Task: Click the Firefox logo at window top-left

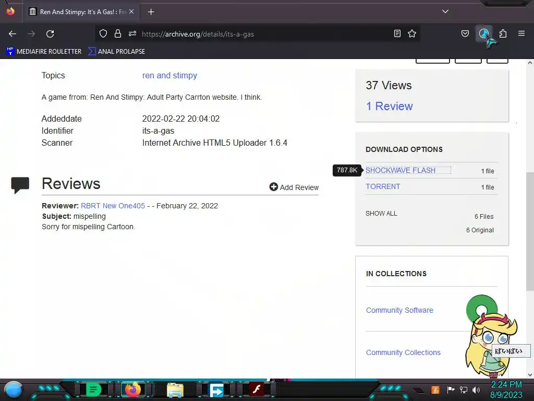Action: pyautogui.click(x=10, y=11)
